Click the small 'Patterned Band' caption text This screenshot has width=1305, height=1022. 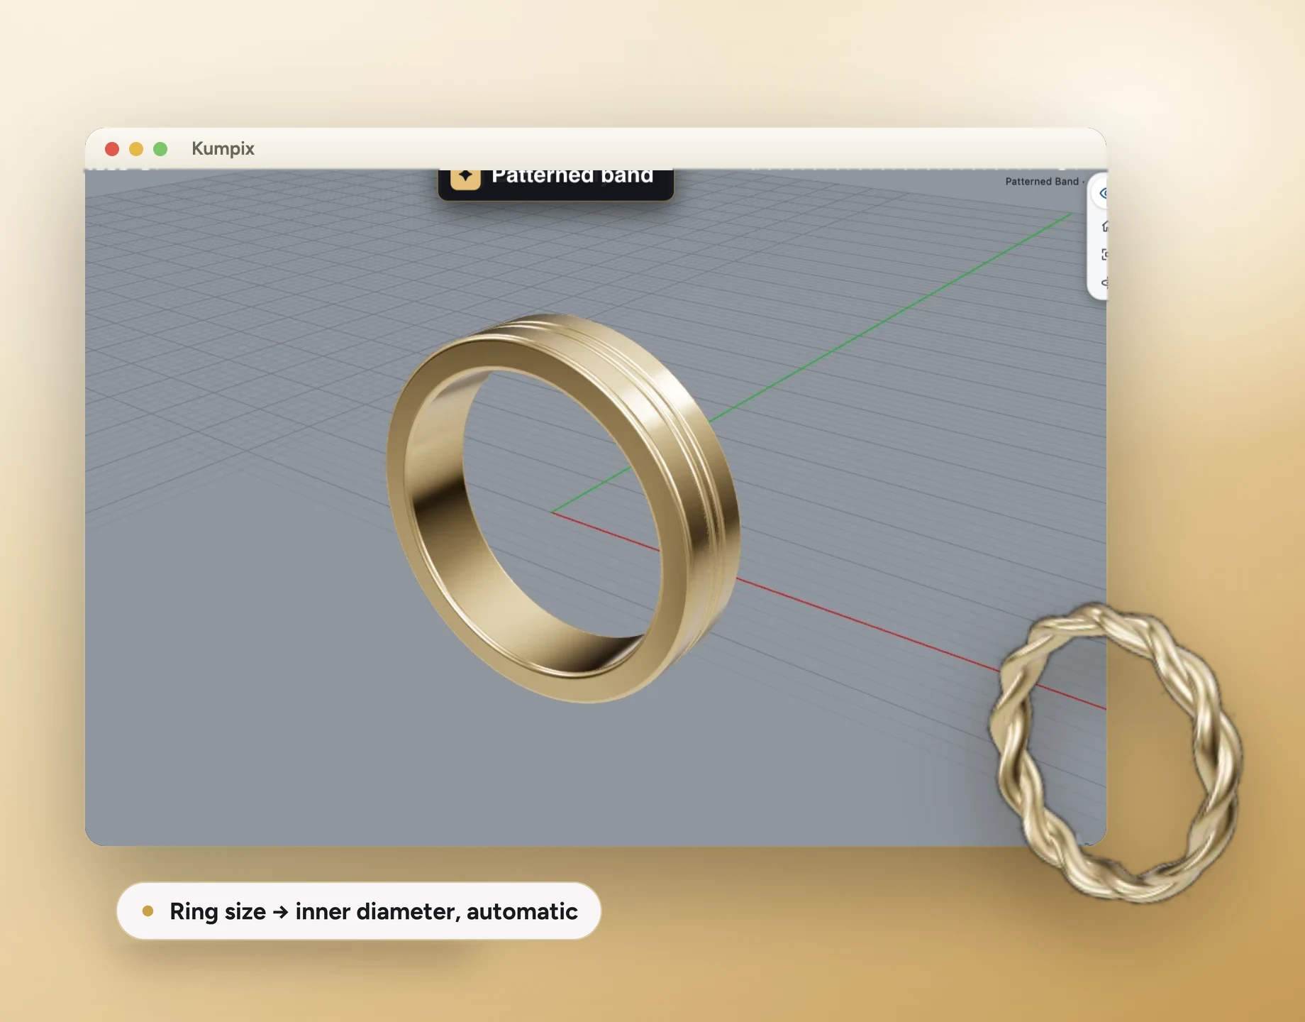point(1041,182)
